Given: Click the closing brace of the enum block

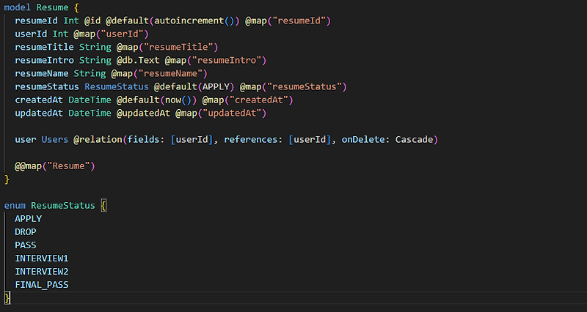Looking at the screenshot, I should [x=7, y=298].
